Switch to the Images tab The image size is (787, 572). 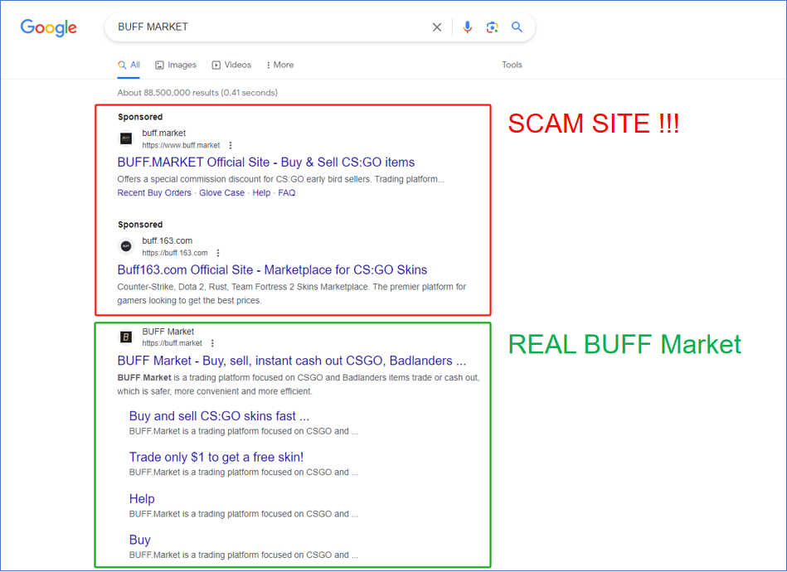175,65
